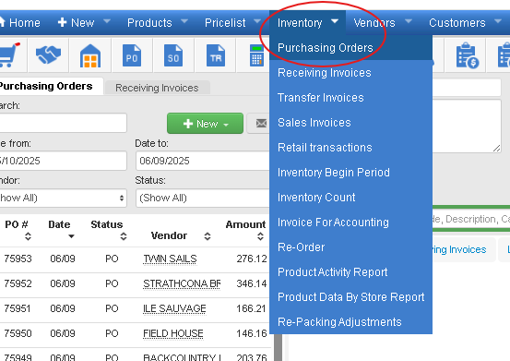The image size is (510, 361).
Task: Click the Inventory menu header
Action: point(307,23)
